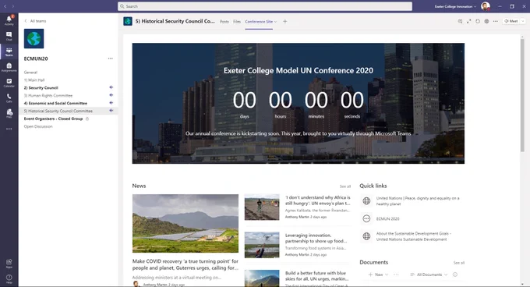The width and height of the screenshot is (530, 287).
Task: Go forward with the navigation arrow
Action: 12,6
